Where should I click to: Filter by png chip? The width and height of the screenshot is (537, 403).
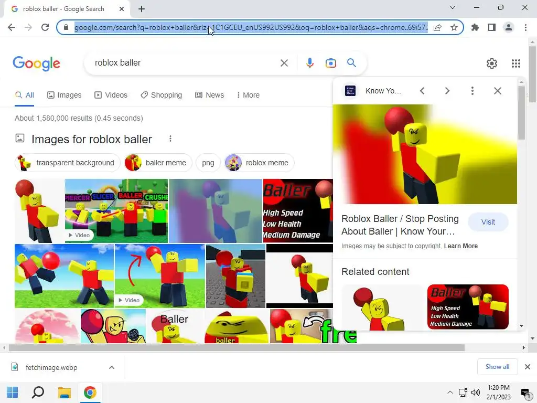point(208,163)
